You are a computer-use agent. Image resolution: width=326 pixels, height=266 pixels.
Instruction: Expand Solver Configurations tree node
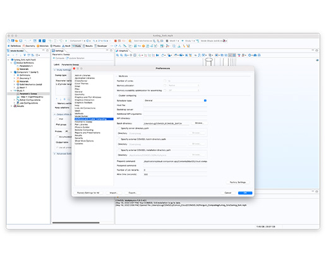click(15, 100)
